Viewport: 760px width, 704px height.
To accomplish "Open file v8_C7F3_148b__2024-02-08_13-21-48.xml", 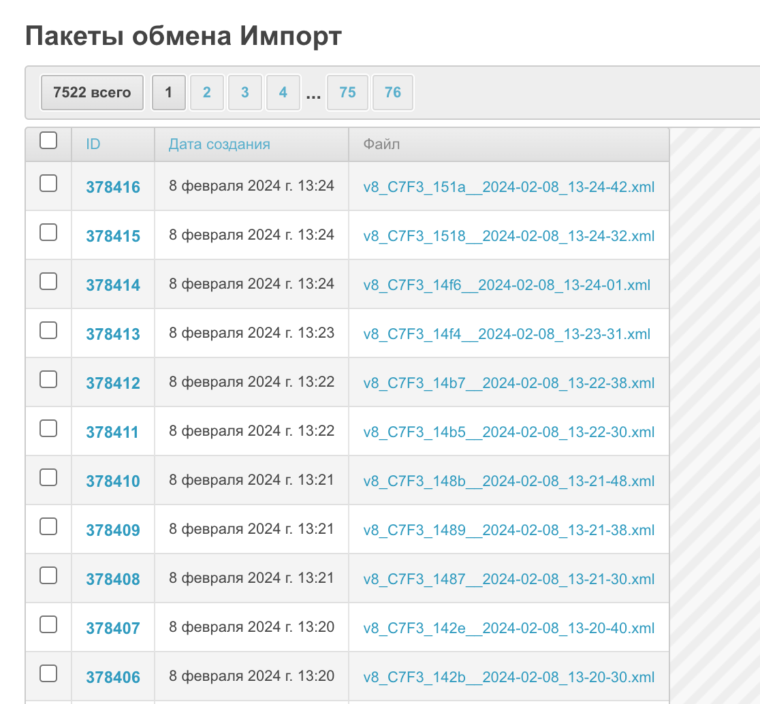I will click(x=509, y=481).
